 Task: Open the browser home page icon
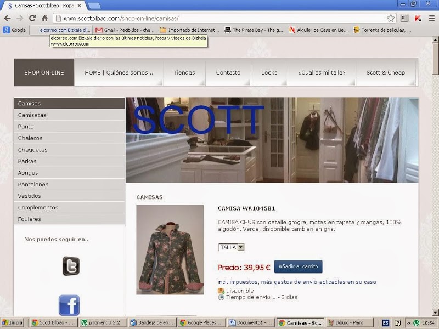point(44,19)
